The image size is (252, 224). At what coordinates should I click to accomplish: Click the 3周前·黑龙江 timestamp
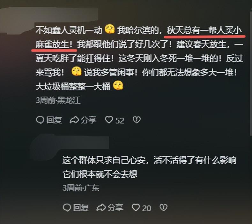58,100
